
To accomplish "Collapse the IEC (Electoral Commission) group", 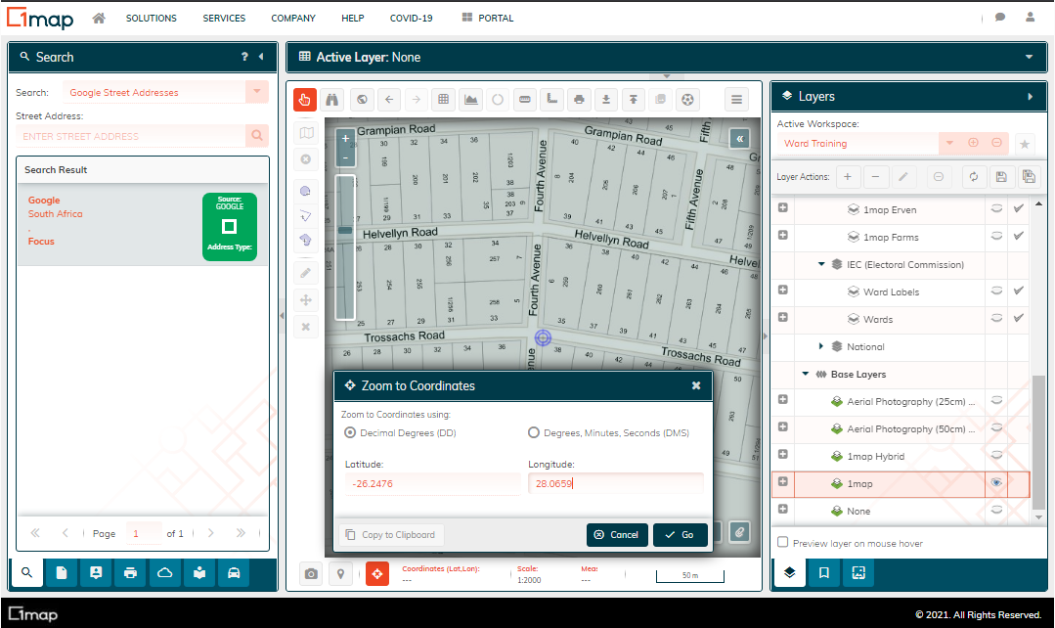I will click(x=821, y=264).
